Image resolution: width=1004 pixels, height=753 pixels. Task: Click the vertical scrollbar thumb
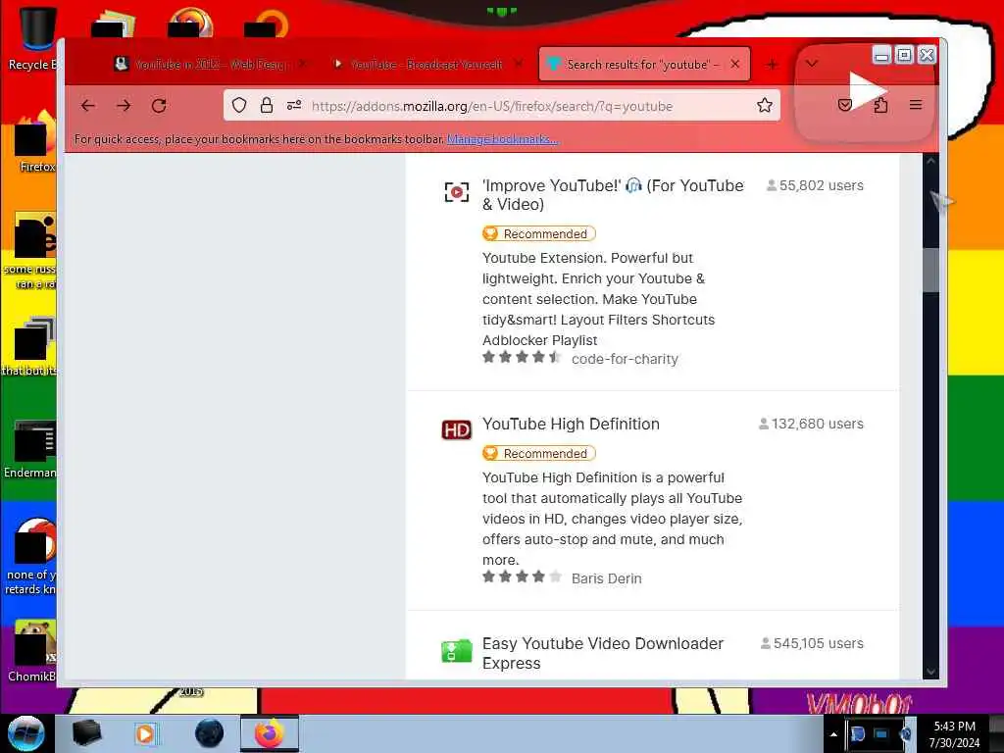pyautogui.click(x=931, y=270)
